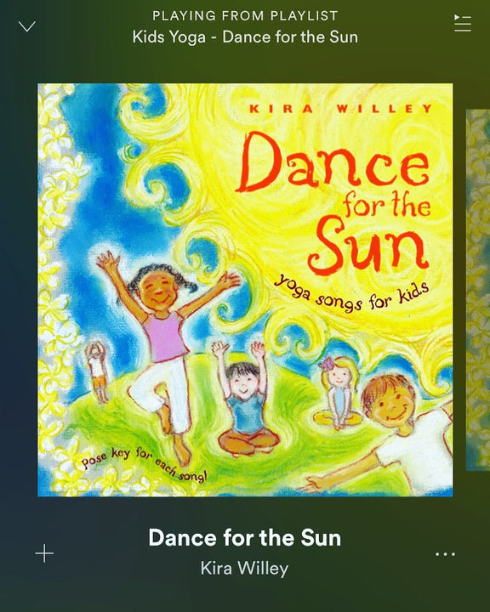This screenshot has height=612, width=490.
Task: Select the next track's album art peek
Action: click(x=478, y=290)
